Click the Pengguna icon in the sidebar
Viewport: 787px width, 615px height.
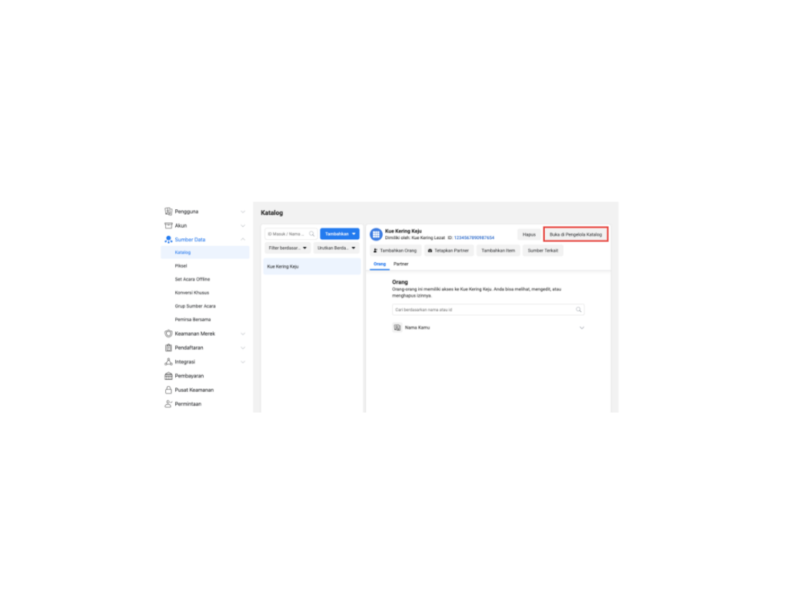[x=168, y=211]
